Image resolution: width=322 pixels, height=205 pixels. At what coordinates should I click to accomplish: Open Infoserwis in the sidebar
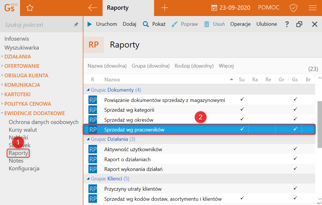point(17,39)
